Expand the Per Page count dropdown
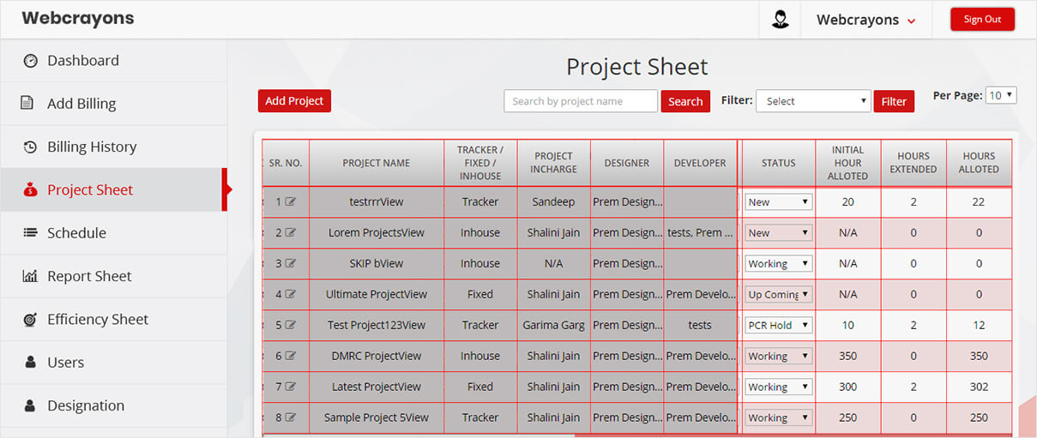Screen dimensions: 1037x438 tap(1000, 95)
